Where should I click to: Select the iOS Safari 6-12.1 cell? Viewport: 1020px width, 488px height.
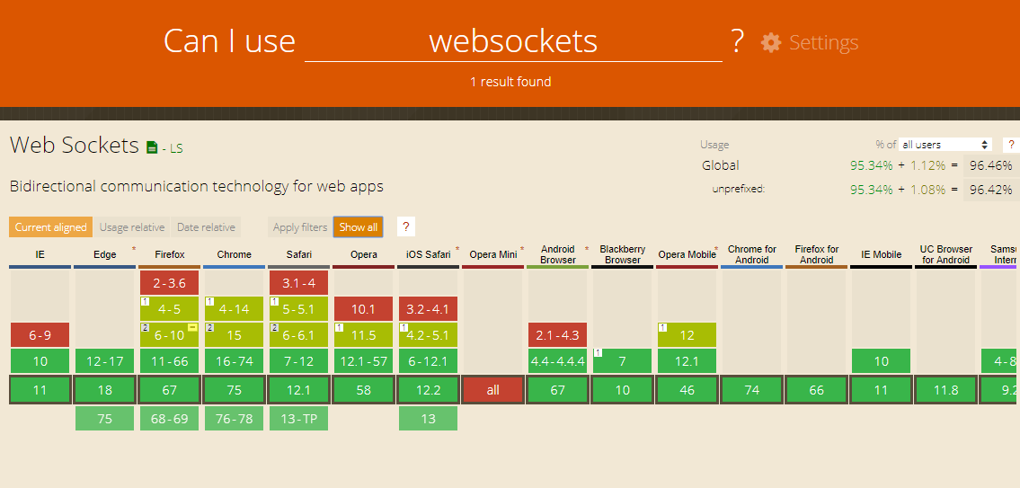click(428, 361)
